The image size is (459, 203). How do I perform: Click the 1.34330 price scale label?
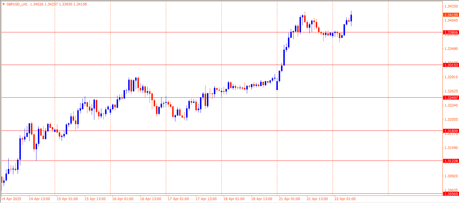pos(451,6)
